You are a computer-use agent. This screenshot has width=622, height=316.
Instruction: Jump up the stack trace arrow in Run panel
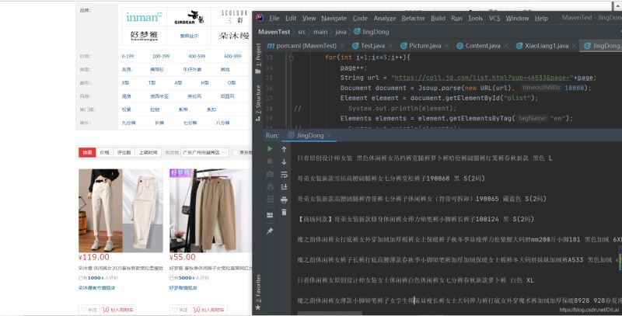[x=284, y=149]
